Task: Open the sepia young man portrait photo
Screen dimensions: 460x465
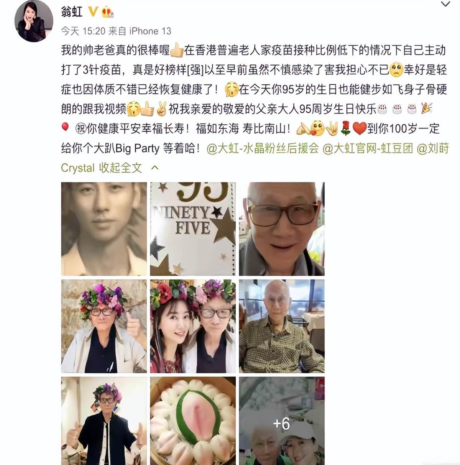Action: click(104, 229)
